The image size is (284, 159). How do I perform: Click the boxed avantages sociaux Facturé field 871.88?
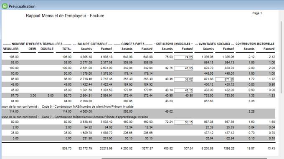point(225,79)
